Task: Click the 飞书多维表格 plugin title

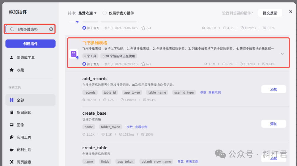Action: (95, 43)
